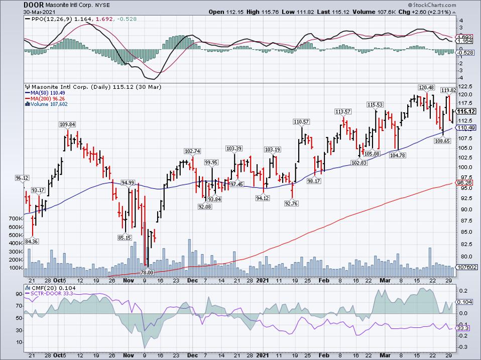Screen dimensions: 481x360
Task: Click the 97.45 price label
Action: [x=237, y=184]
